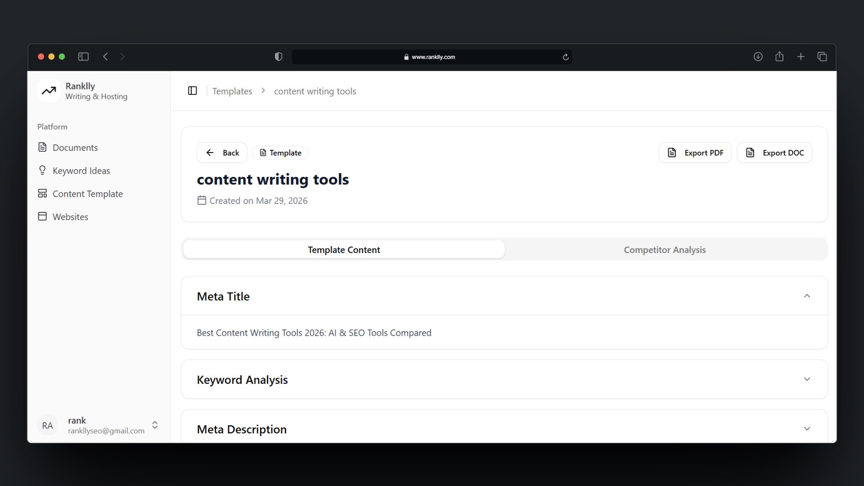Click the Meta Description heading
Screen dimensions: 864x486
(242, 429)
